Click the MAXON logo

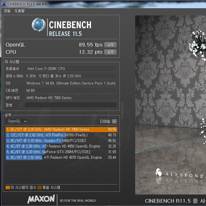tap(41, 199)
